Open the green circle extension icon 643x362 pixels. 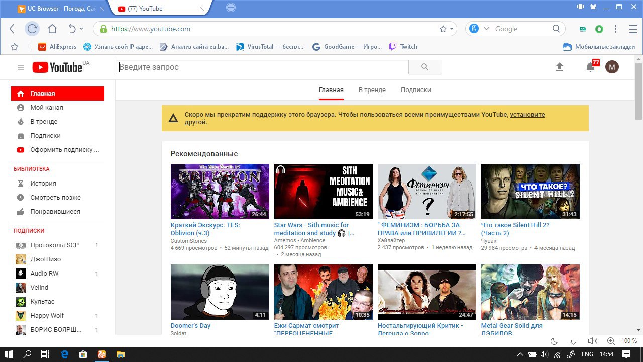[599, 29]
